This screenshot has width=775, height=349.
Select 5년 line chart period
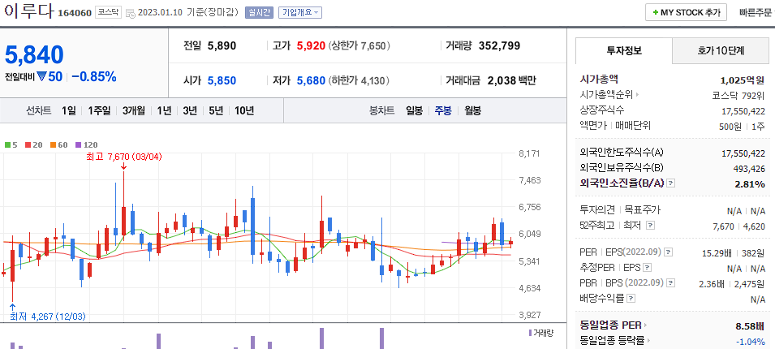pos(216,110)
